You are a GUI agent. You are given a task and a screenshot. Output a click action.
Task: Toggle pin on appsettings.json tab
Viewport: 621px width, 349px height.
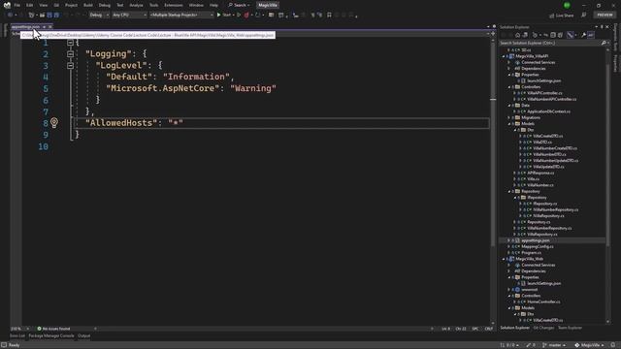44,27
